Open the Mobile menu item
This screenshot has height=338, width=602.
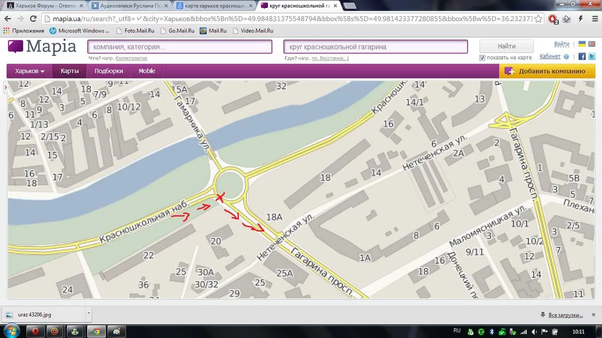tap(147, 71)
